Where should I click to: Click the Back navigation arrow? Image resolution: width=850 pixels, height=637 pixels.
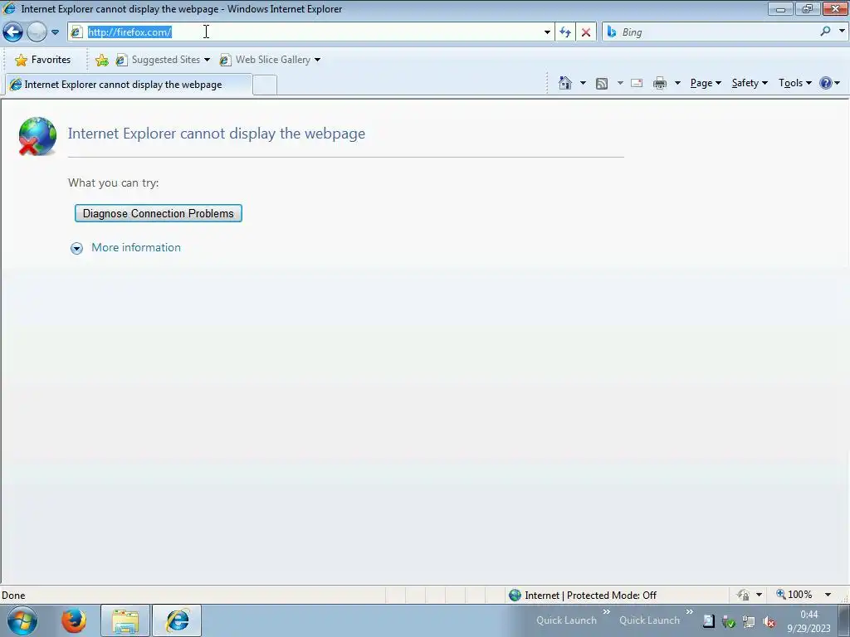13,32
